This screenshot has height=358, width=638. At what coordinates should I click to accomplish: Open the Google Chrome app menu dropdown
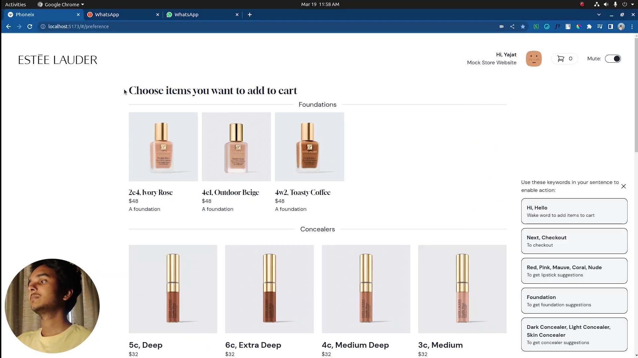61,4
